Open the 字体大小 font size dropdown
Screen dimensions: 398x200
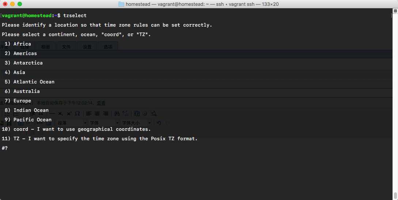pos(135,123)
